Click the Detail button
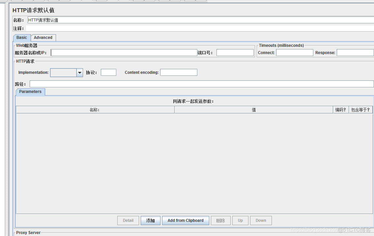The height and width of the screenshot is (236, 374). [128, 220]
